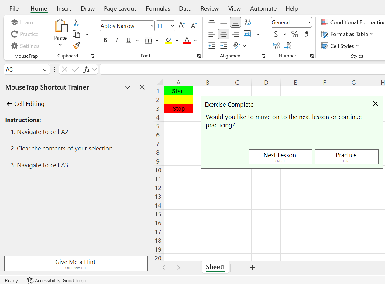Viewport: 385px width, 284px height.
Task: Apply italic formatting
Action: pyautogui.click(x=117, y=40)
